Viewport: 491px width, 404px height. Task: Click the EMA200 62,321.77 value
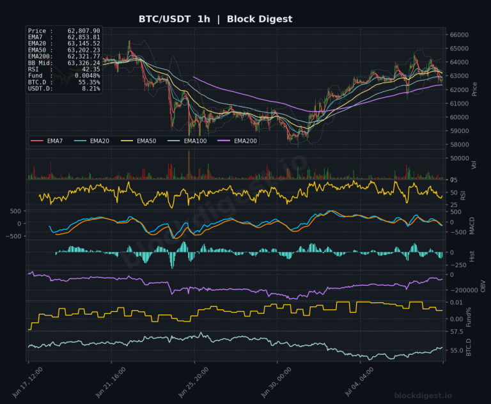(x=64, y=56)
